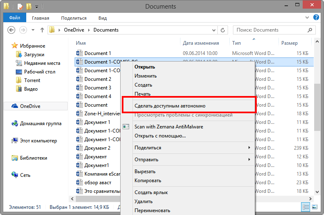The width and height of the screenshot is (324, 215).
Task: Choose Создать in the context menu
Action: 143,85
